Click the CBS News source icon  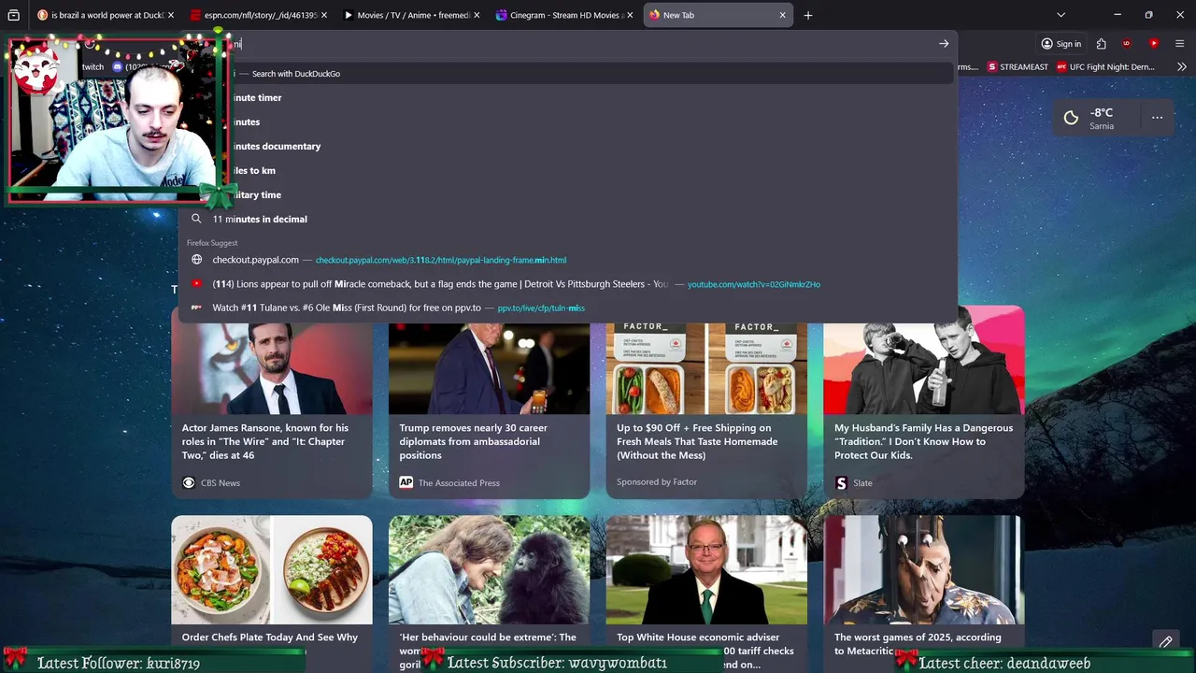point(189,482)
